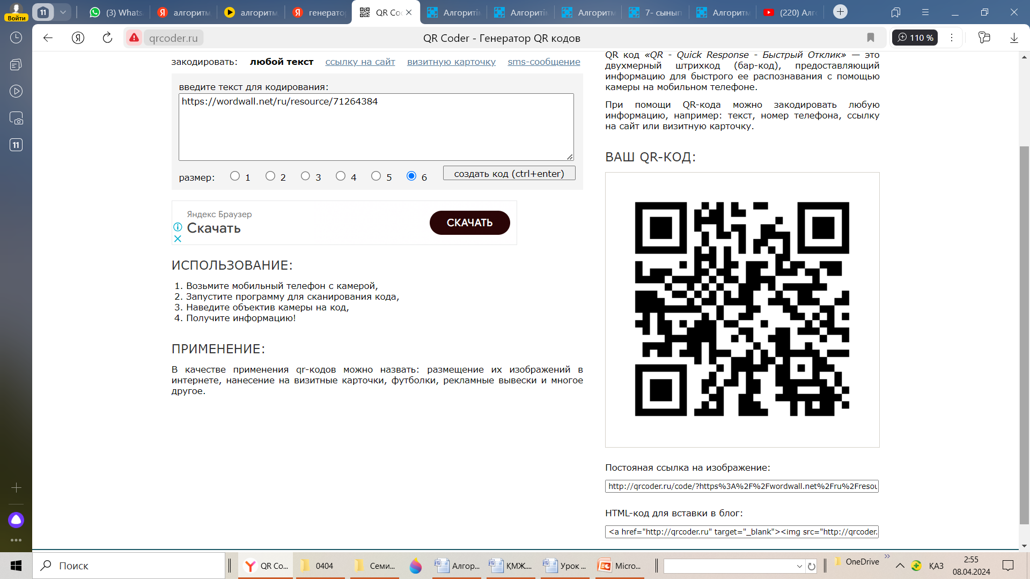
Task: Select size 4 radio button
Action: (341, 176)
